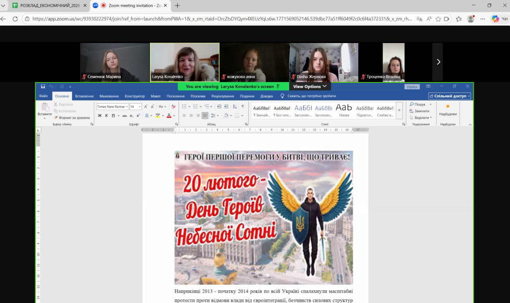Click the Sort (А-Я) icon

[x=235, y=106]
